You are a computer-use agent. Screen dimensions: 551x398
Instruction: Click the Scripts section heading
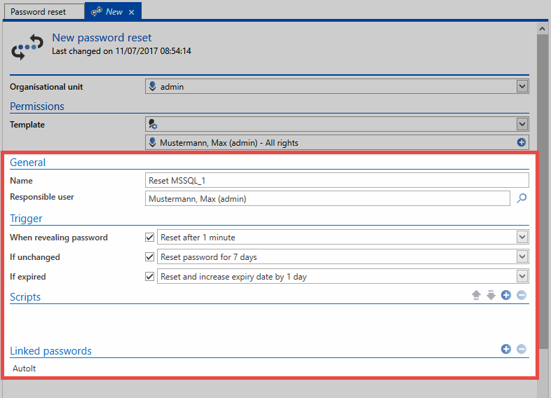coord(25,297)
